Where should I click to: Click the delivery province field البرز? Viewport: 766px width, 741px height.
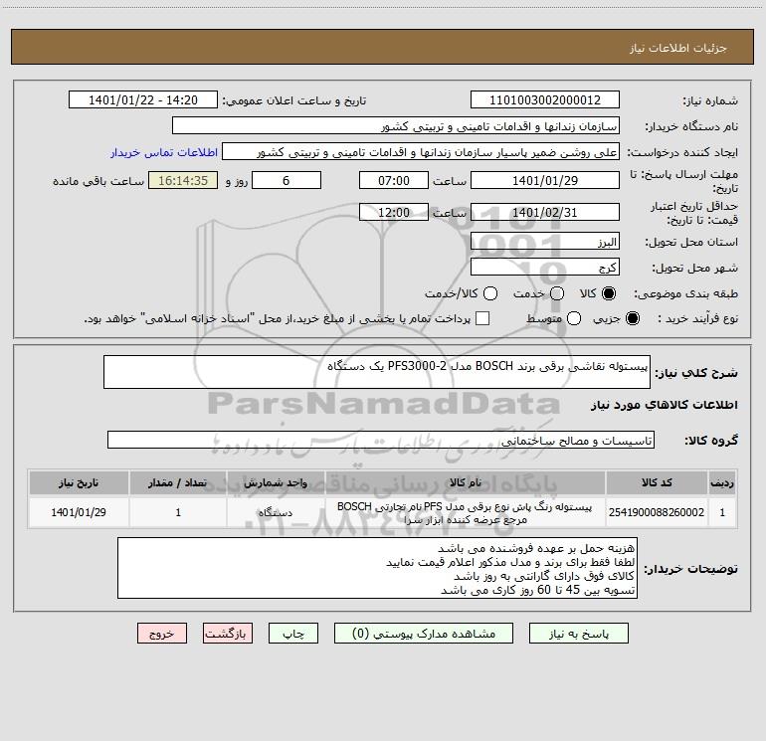pyautogui.click(x=545, y=242)
